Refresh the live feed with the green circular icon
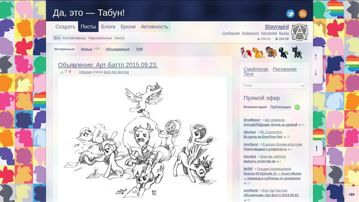Viewport: 359px width, 202px height. click(297, 107)
